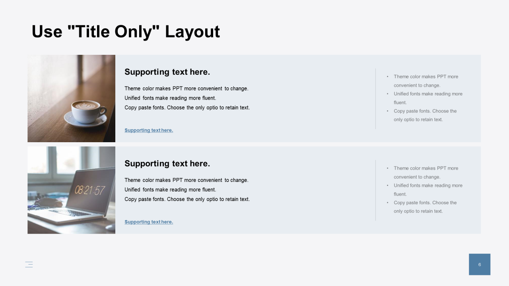Click the three-line menu icon at bottom left

(x=29, y=265)
